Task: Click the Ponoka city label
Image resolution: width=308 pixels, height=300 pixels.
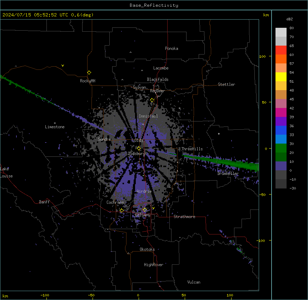Action: pyautogui.click(x=172, y=48)
